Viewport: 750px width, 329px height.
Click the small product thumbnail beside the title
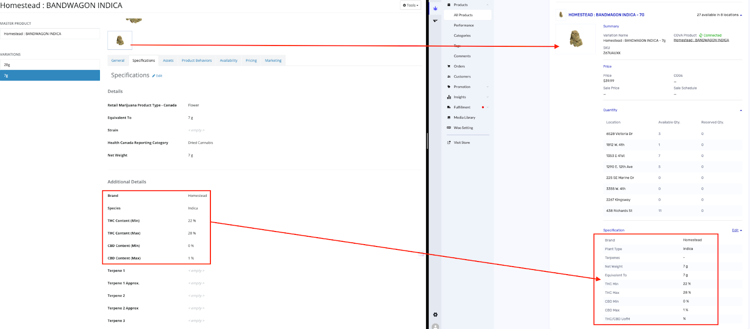point(561,15)
